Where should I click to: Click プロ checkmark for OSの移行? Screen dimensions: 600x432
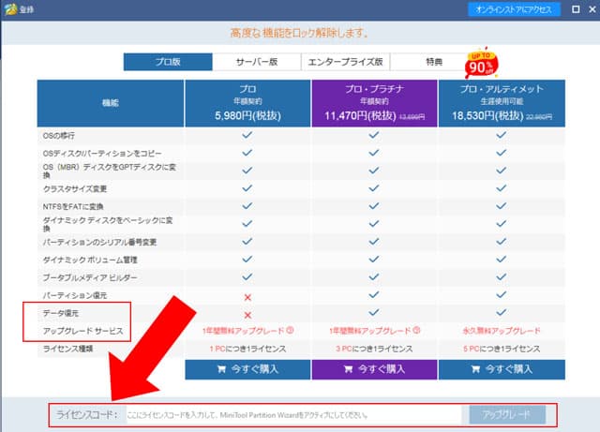point(247,135)
